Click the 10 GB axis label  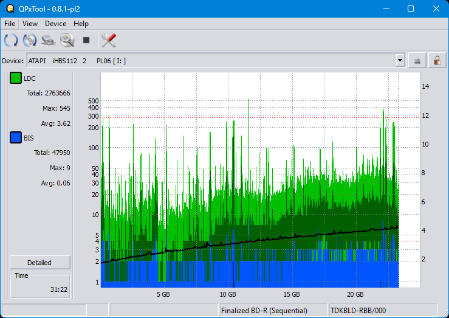tap(228, 294)
